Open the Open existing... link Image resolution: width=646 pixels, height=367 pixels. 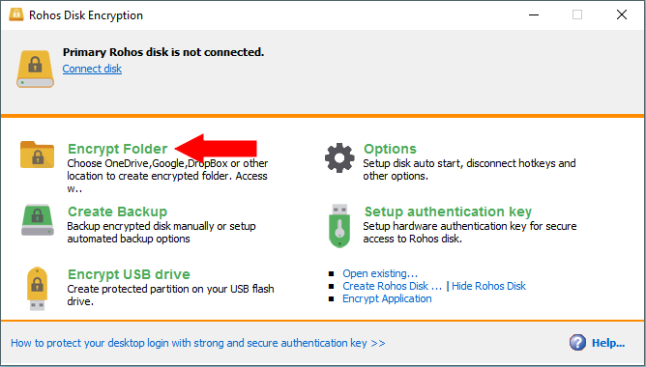(x=380, y=273)
